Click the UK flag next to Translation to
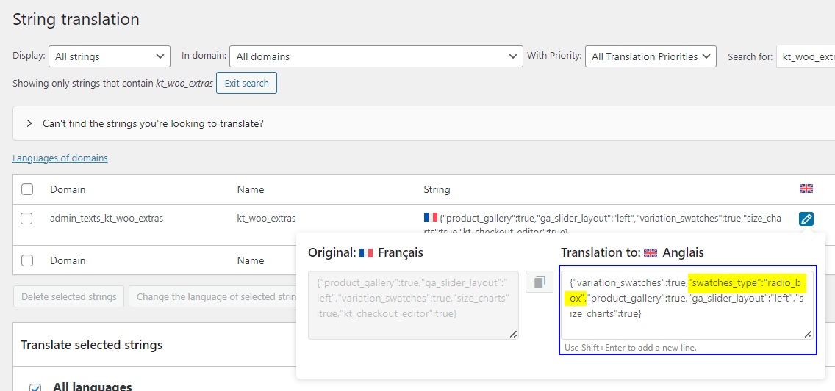The image size is (835, 391). [x=651, y=253]
